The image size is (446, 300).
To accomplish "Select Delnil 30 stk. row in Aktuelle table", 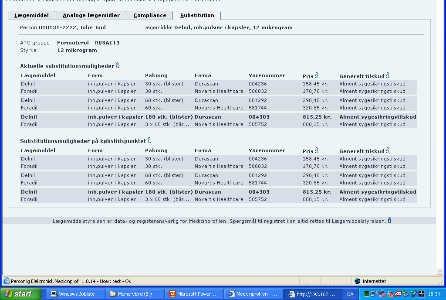I will click(219, 84).
